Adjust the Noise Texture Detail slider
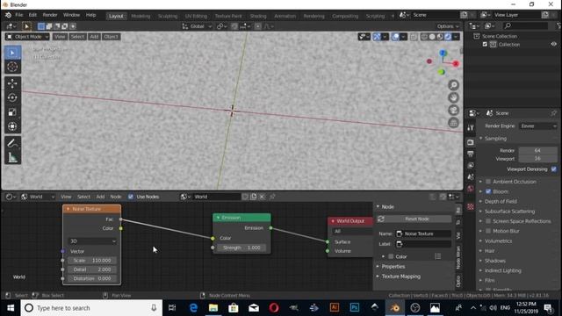562x316 pixels. 91,269
